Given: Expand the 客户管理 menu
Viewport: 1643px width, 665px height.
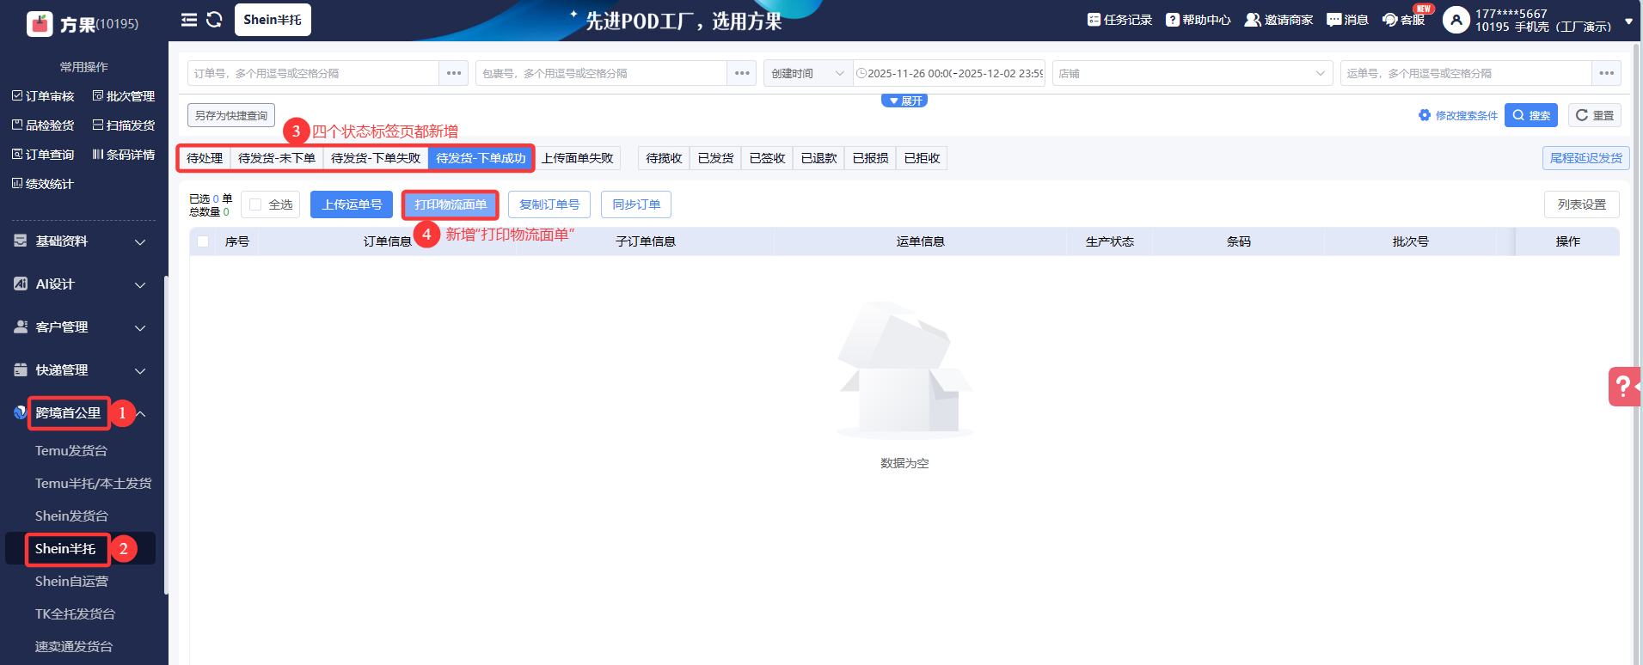Looking at the screenshot, I should tap(80, 327).
